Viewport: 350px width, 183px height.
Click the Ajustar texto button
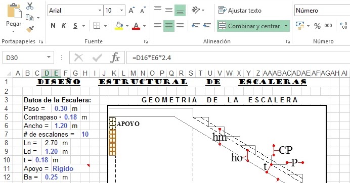240,11
